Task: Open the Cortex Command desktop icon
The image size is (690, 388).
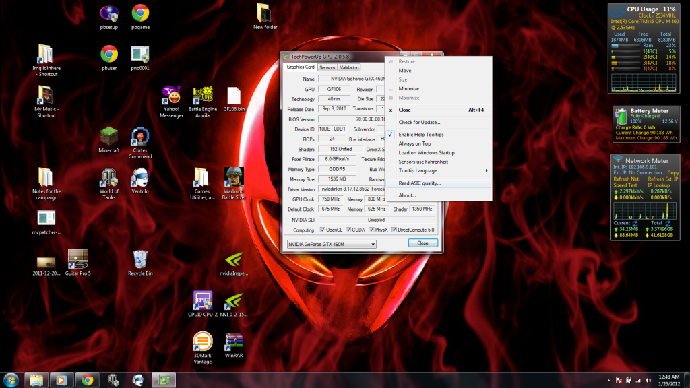Action: 140,143
